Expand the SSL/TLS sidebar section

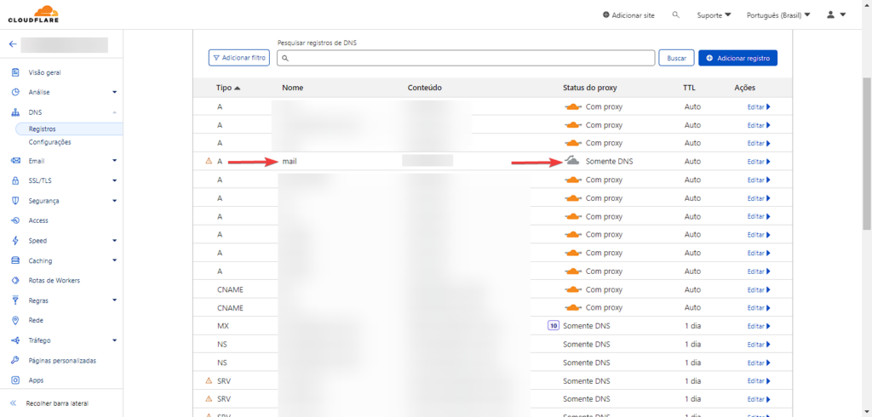115,180
